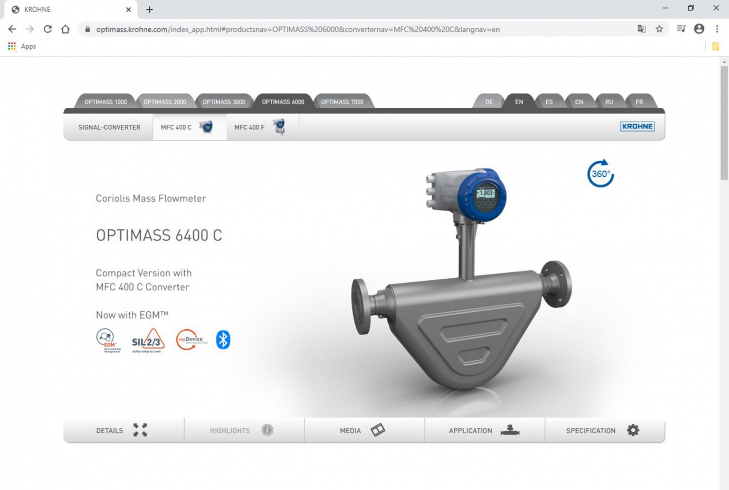Screen dimensions: 729x490
Task: Open Specification via the gear icon
Action: click(632, 430)
